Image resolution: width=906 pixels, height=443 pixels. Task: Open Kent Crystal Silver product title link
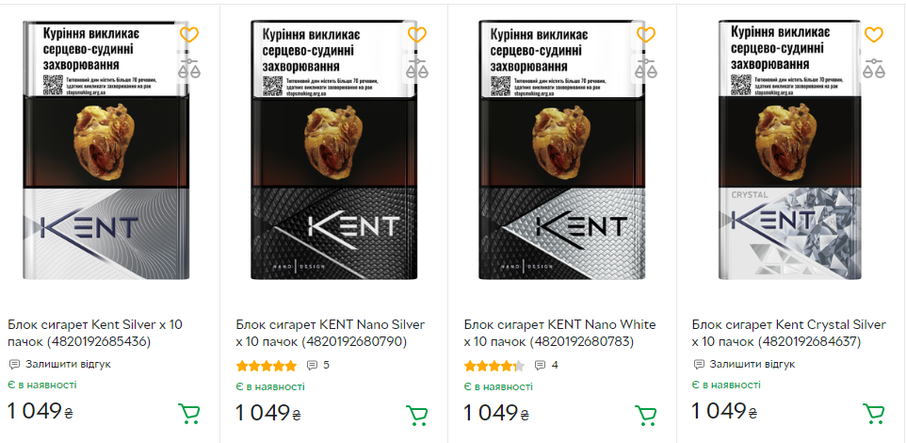pos(788,333)
